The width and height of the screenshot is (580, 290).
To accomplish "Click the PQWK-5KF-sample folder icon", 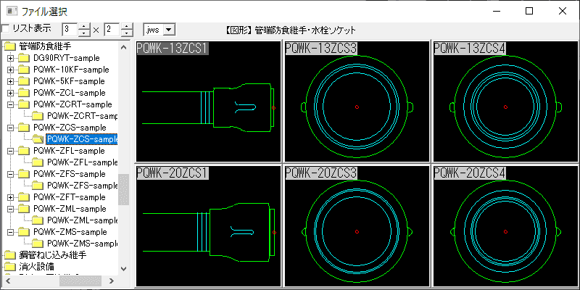I will [24, 81].
